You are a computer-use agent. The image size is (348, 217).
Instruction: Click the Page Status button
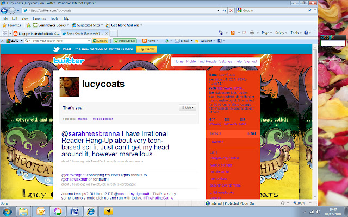[125, 41]
